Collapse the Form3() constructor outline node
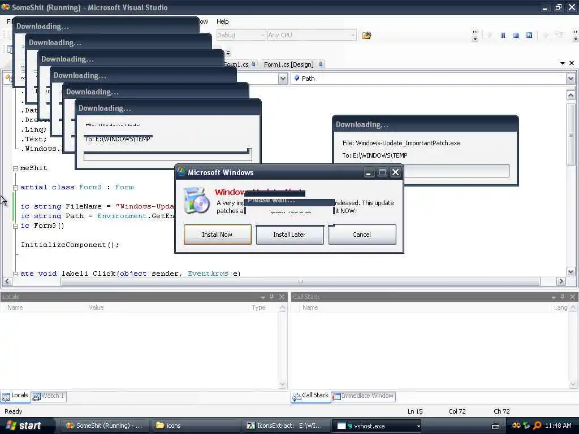This screenshot has height=434, width=579. pos(15,226)
